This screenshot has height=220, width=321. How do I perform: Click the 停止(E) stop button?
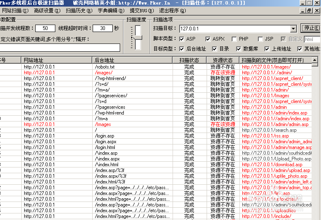click(x=311, y=28)
